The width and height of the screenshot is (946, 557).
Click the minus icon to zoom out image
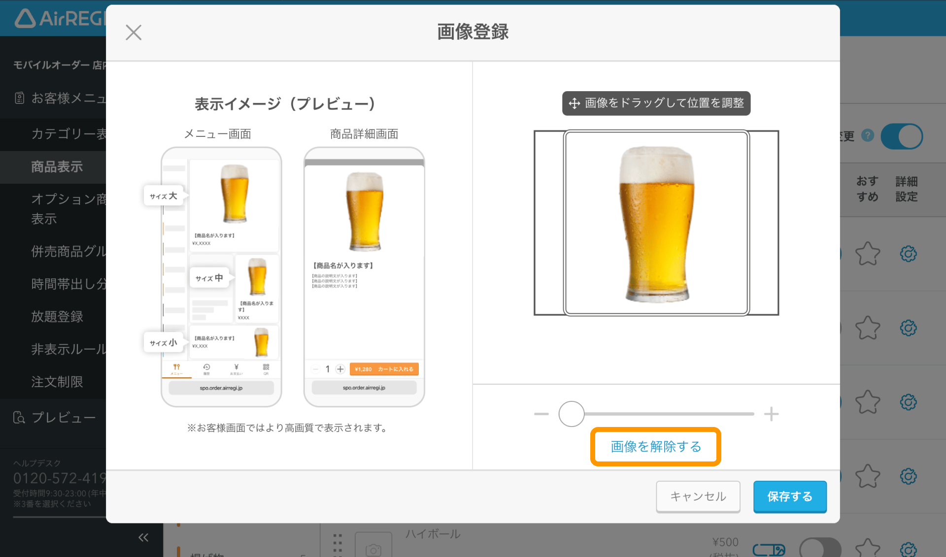(541, 414)
